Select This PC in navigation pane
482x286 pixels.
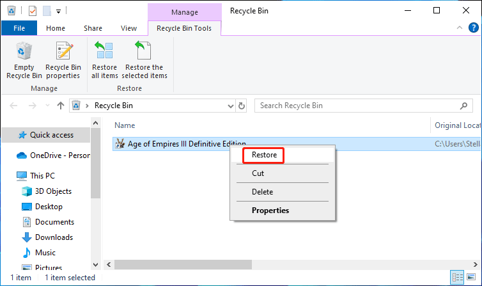point(42,176)
